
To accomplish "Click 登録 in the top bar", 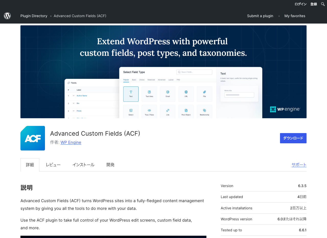I will coord(314,4).
